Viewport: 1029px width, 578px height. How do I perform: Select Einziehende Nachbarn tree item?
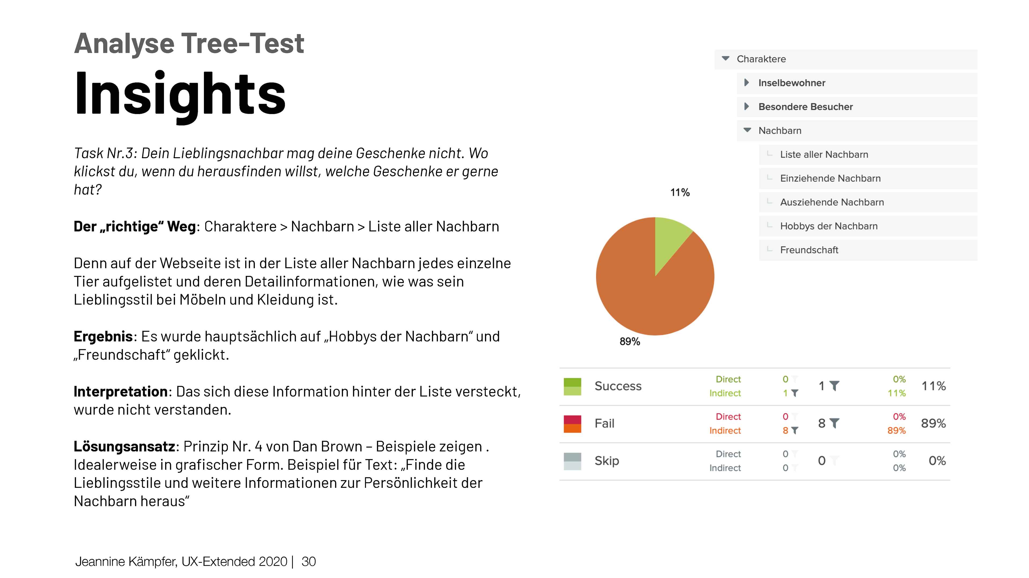click(868, 178)
